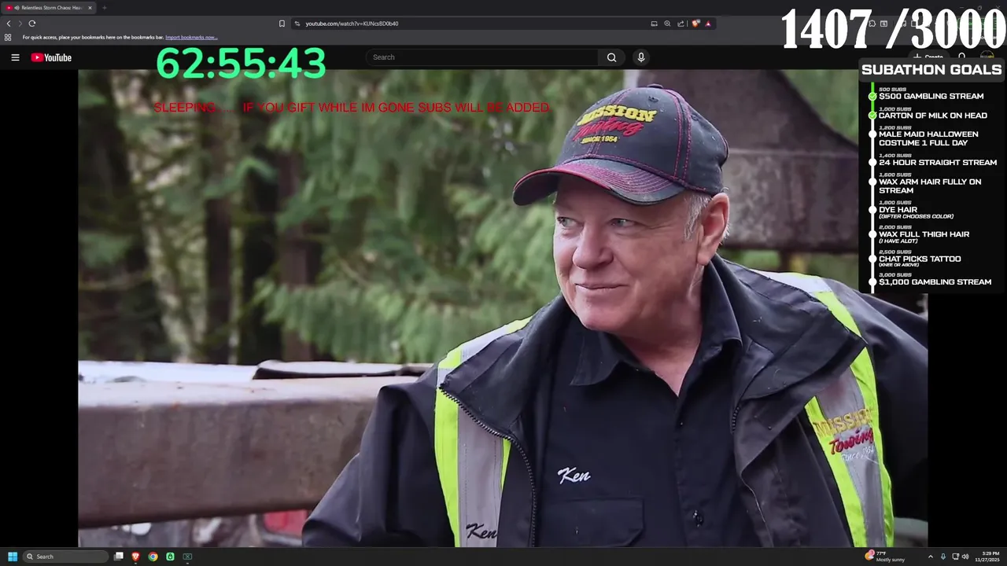
Task: Open apps grid in bookmarks bar
Action: click(x=8, y=37)
